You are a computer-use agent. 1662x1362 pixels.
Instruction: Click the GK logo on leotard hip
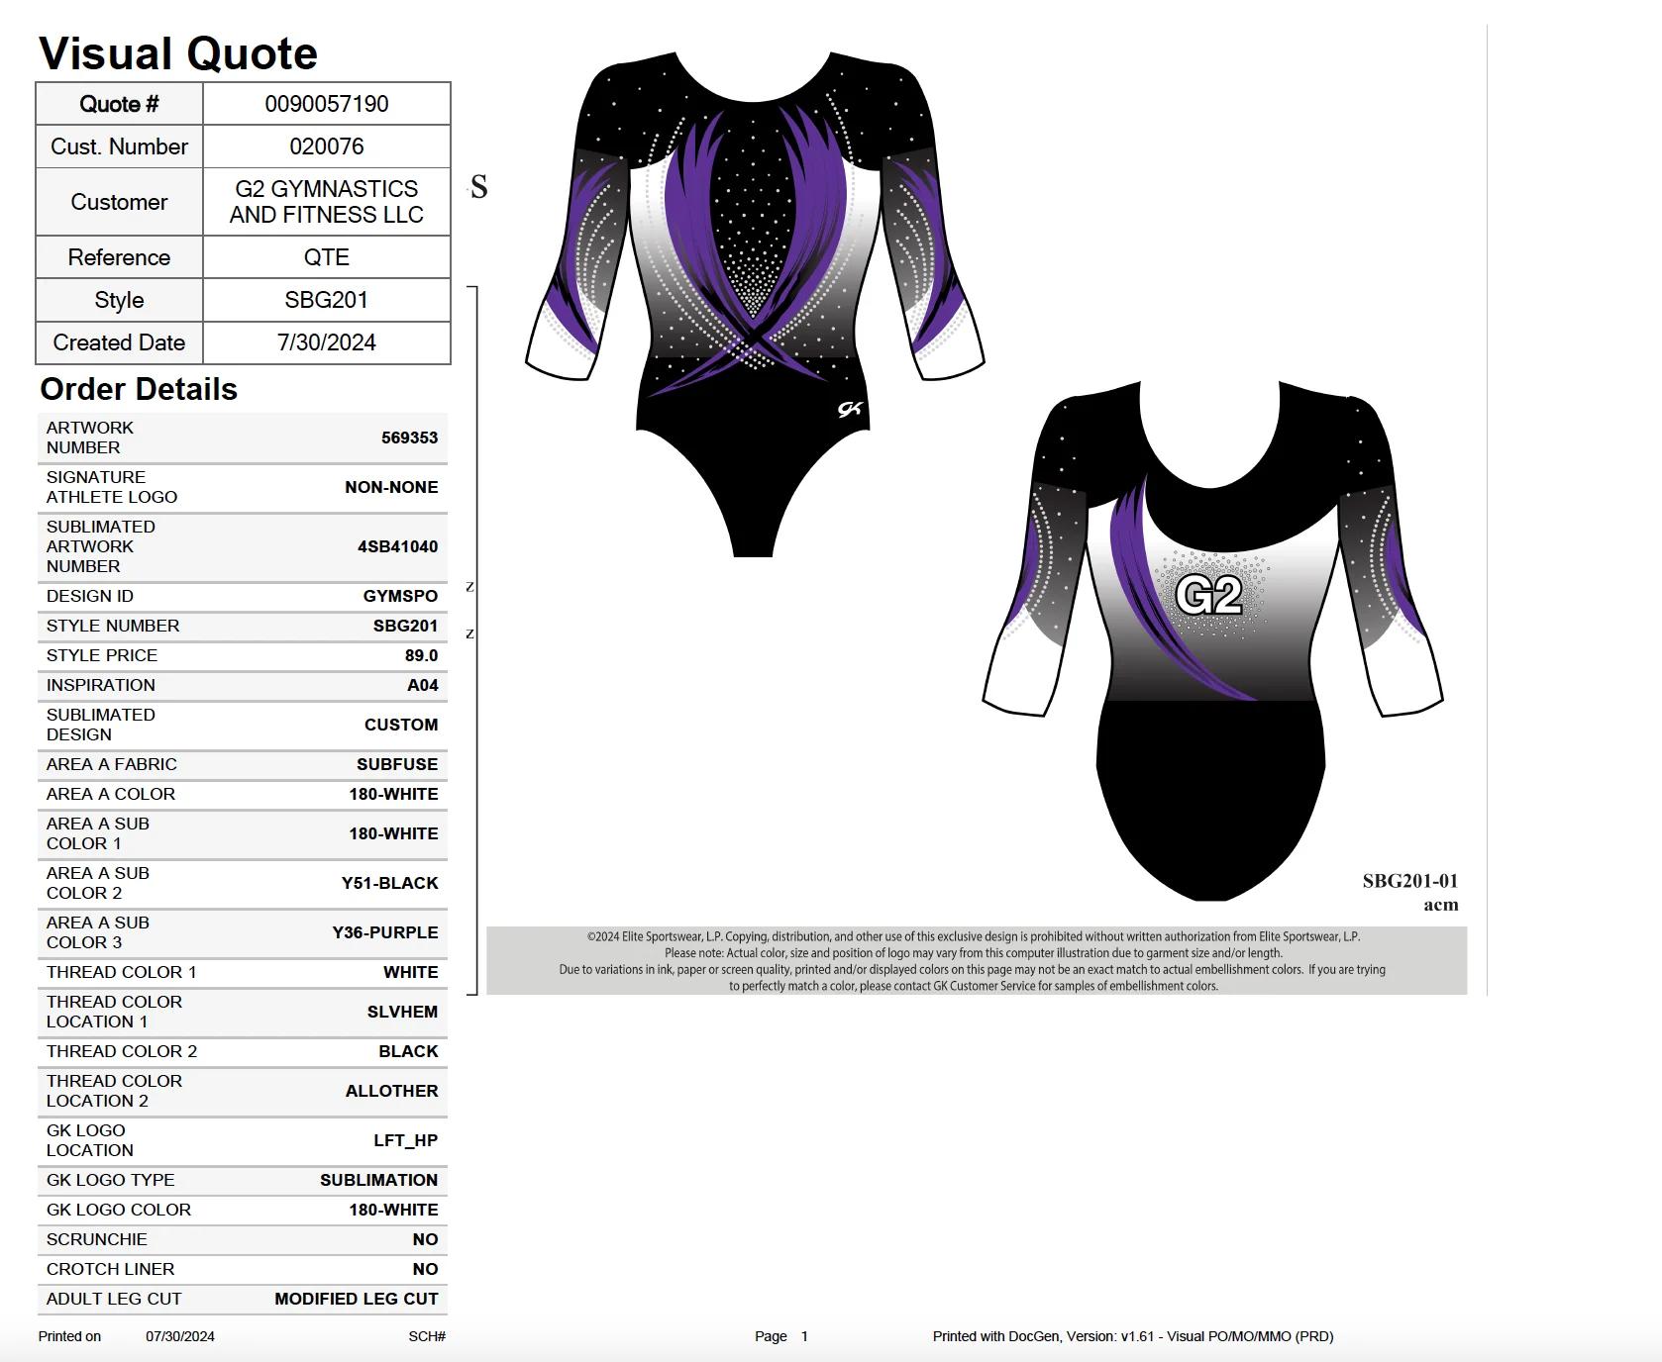(x=851, y=409)
